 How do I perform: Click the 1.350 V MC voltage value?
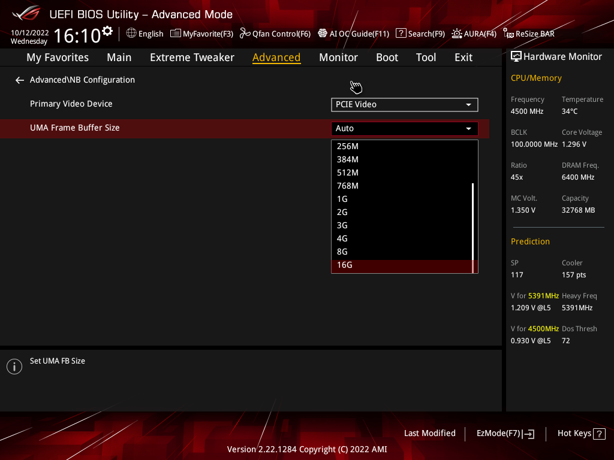(523, 210)
